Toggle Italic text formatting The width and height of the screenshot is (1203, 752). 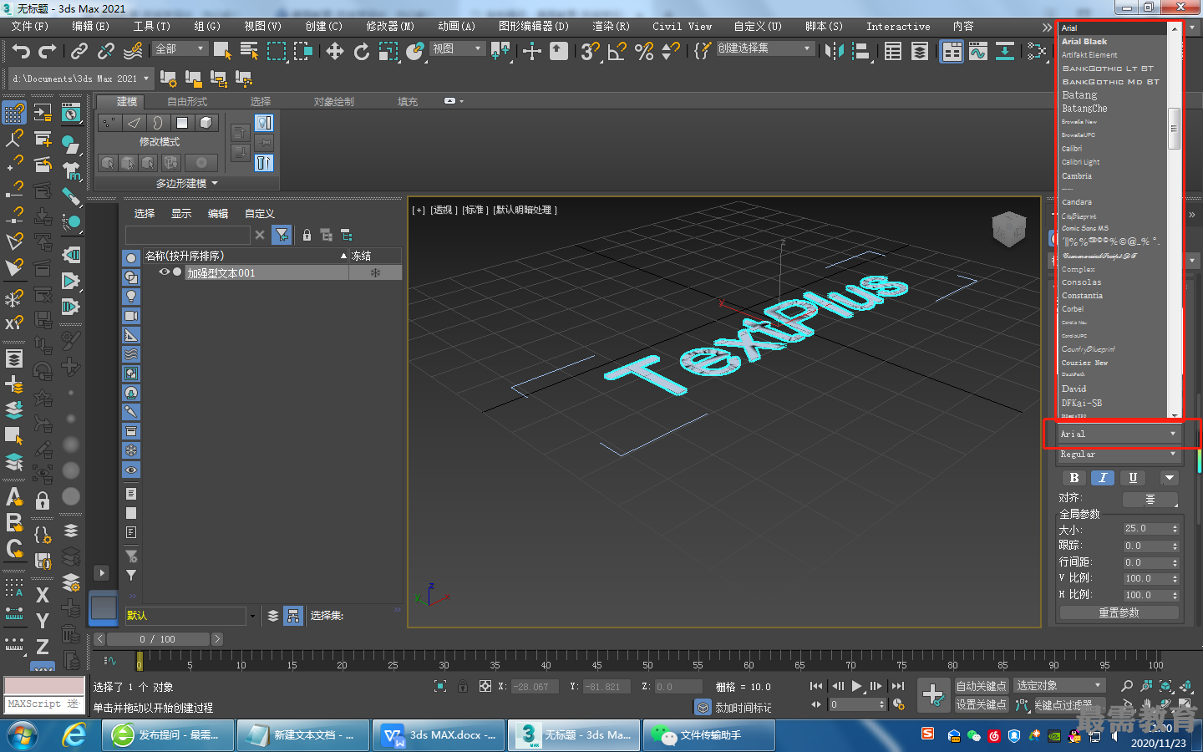coord(1103,478)
